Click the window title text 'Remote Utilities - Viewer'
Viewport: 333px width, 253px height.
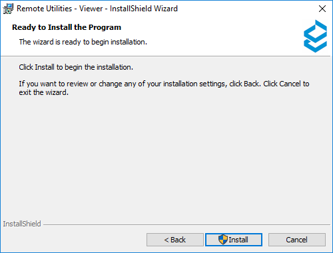coord(60,9)
